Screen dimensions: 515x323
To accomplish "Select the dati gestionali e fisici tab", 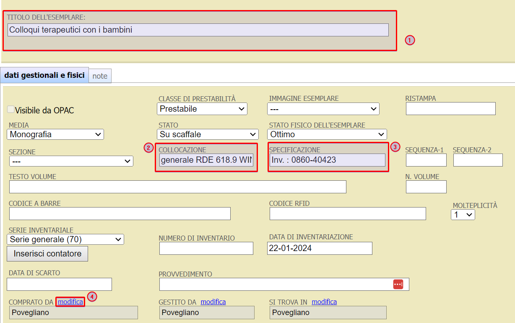I will tap(44, 75).
